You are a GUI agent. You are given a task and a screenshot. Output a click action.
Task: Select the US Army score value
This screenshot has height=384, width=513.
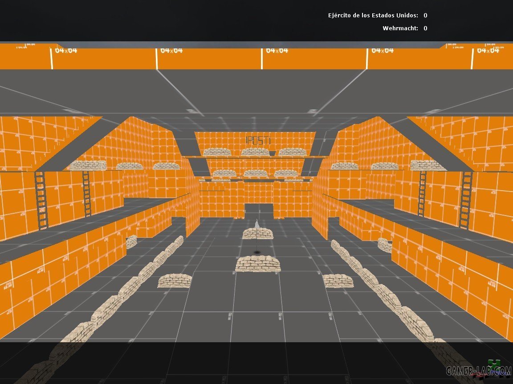pos(425,16)
